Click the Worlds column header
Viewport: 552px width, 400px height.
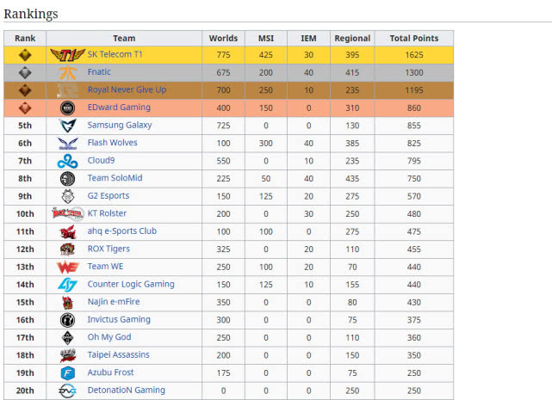pos(223,39)
